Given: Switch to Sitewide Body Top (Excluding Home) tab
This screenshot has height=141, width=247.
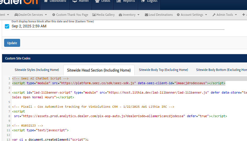Looking at the screenshot, I should [163, 70].
